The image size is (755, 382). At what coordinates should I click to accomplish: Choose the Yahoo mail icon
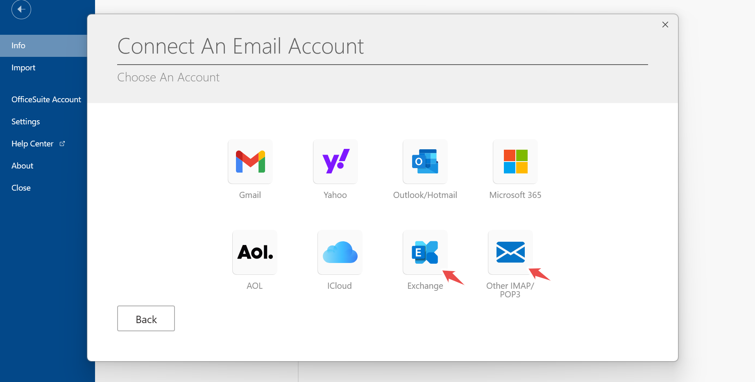point(335,162)
